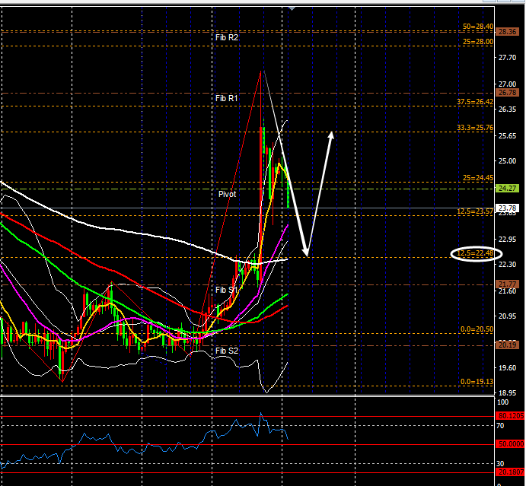Select the 37.5=26.42 Fibonacci level label
Viewport: 526px width, 486px height.
[x=475, y=102]
